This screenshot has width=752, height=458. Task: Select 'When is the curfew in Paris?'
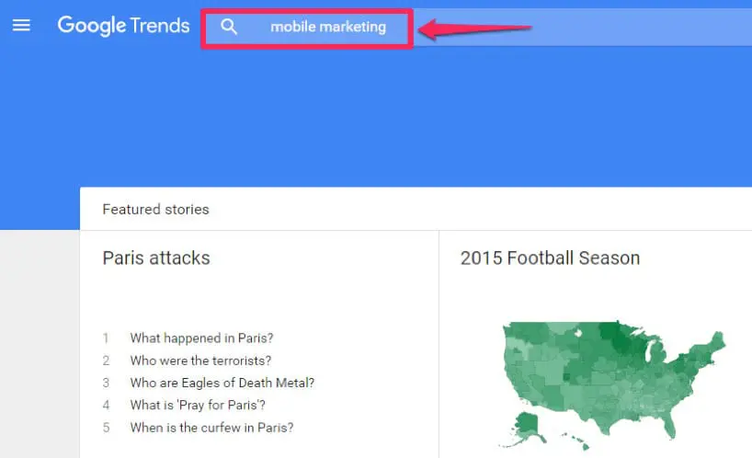(x=211, y=428)
